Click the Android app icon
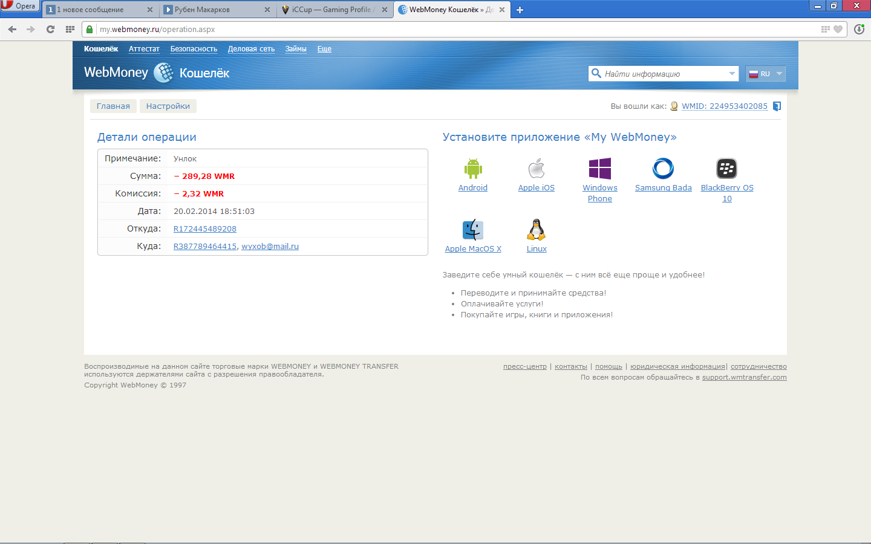The height and width of the screenshot is (544, 871). coord(473,169)
